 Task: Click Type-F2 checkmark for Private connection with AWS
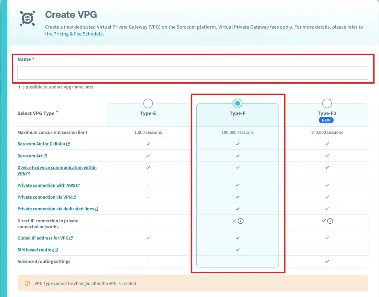tap(327, 185)
